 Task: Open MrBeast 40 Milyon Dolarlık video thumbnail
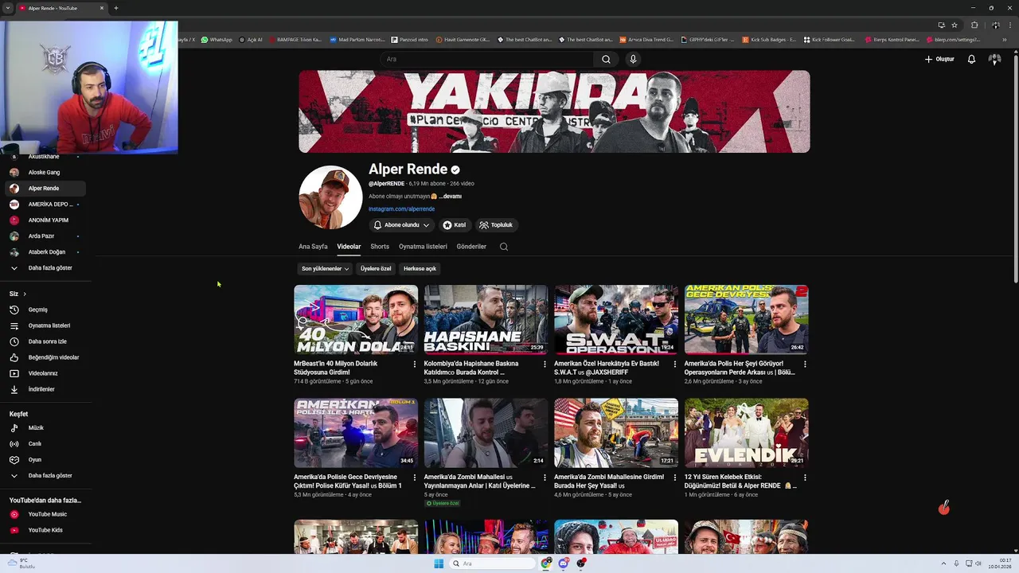[356, 319]
